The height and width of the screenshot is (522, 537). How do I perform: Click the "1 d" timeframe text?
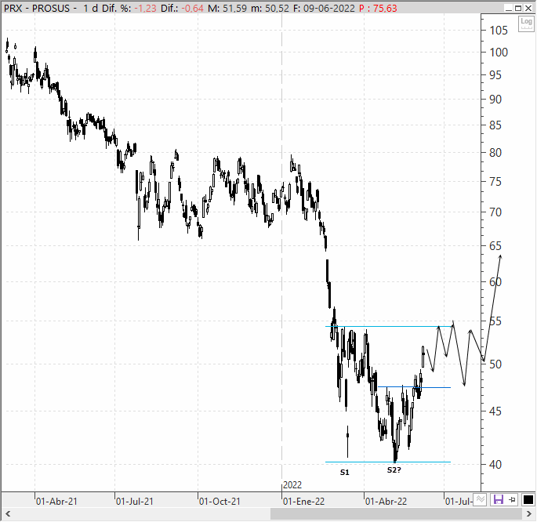point(91,8)
